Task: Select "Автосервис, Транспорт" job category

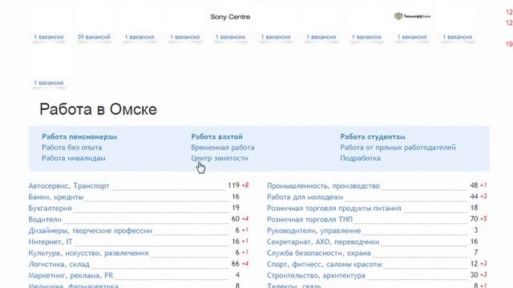Action: click(x=69, y=186)
